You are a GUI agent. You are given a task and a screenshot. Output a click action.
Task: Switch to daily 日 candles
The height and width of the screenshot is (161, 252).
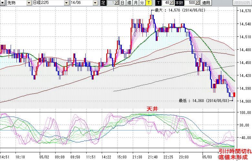tap(122, 3)
